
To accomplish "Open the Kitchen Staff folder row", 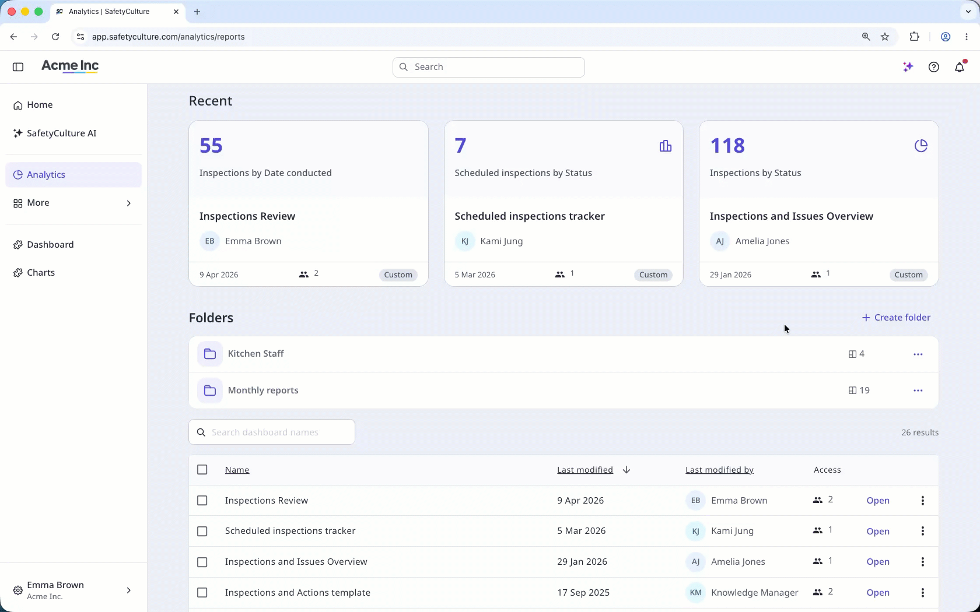I will pos(563,354).
